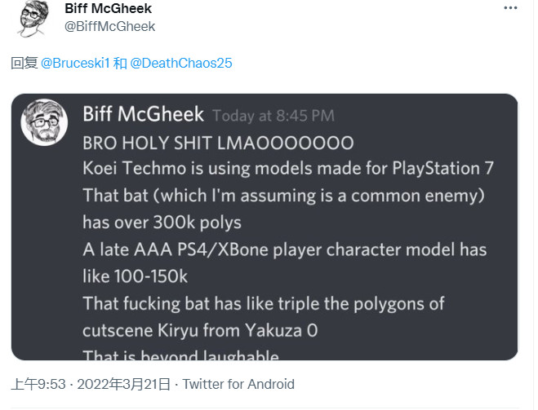Open the Biff McGheek display name at top
The image size is (538, 410).
click(108, 9)
